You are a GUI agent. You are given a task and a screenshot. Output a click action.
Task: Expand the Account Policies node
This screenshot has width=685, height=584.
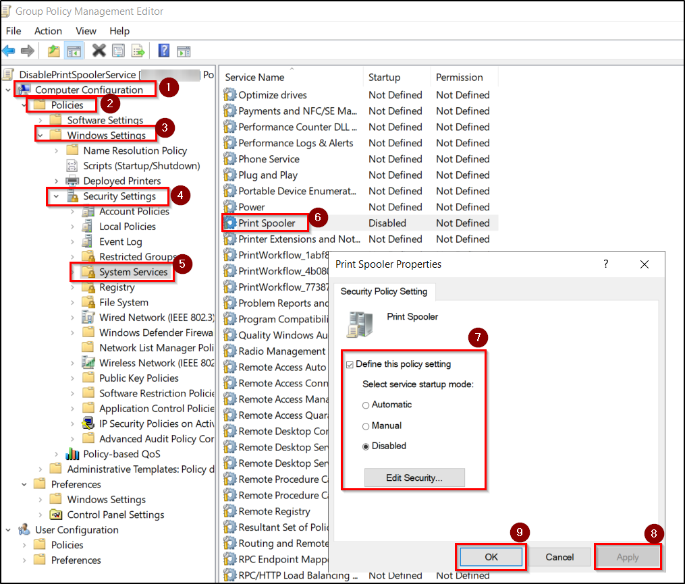pyautogui.click(x=72, y=211)
